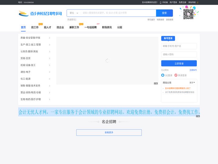Click the 立即登录 button
The width and height of the screenshot is (218, 164).
[x=179, y=63]
